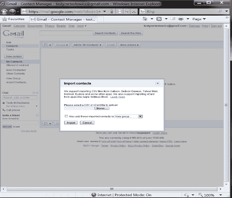The width and height of the screenshot is (232, 198).
Task: Open the New group... combo box
Action: [129, 116]
